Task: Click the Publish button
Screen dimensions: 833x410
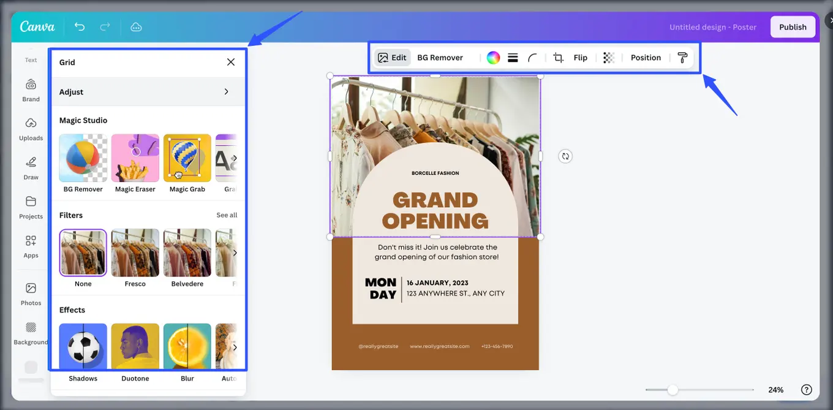Action: tap(793, 27)
